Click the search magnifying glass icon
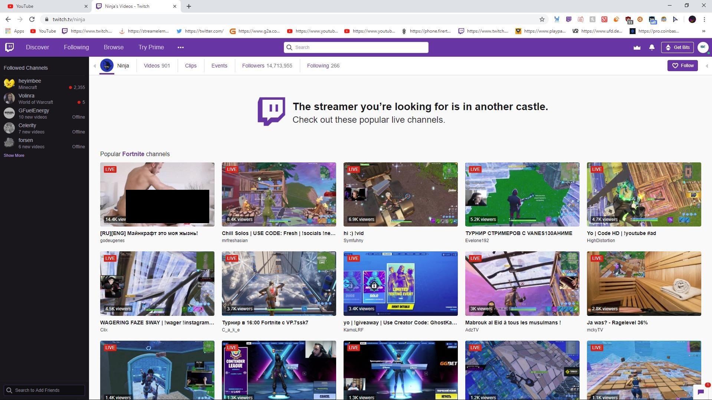The image size is (712, 400). point(289,47)
